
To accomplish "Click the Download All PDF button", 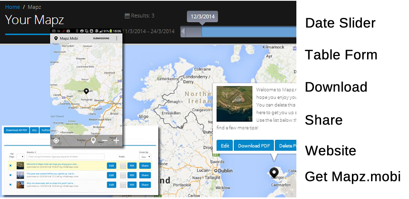I will [x=16, y=130].
